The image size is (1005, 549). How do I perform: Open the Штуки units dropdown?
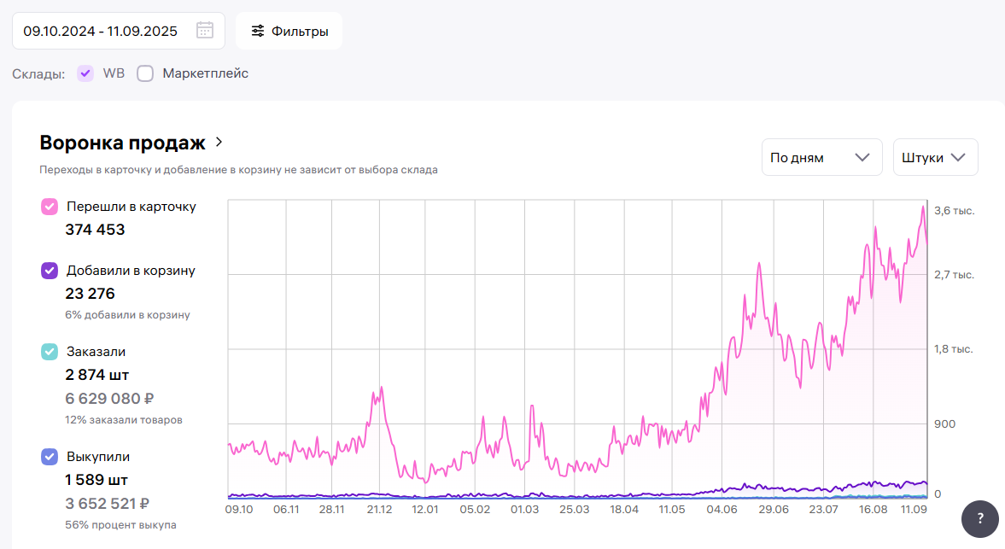935,157
